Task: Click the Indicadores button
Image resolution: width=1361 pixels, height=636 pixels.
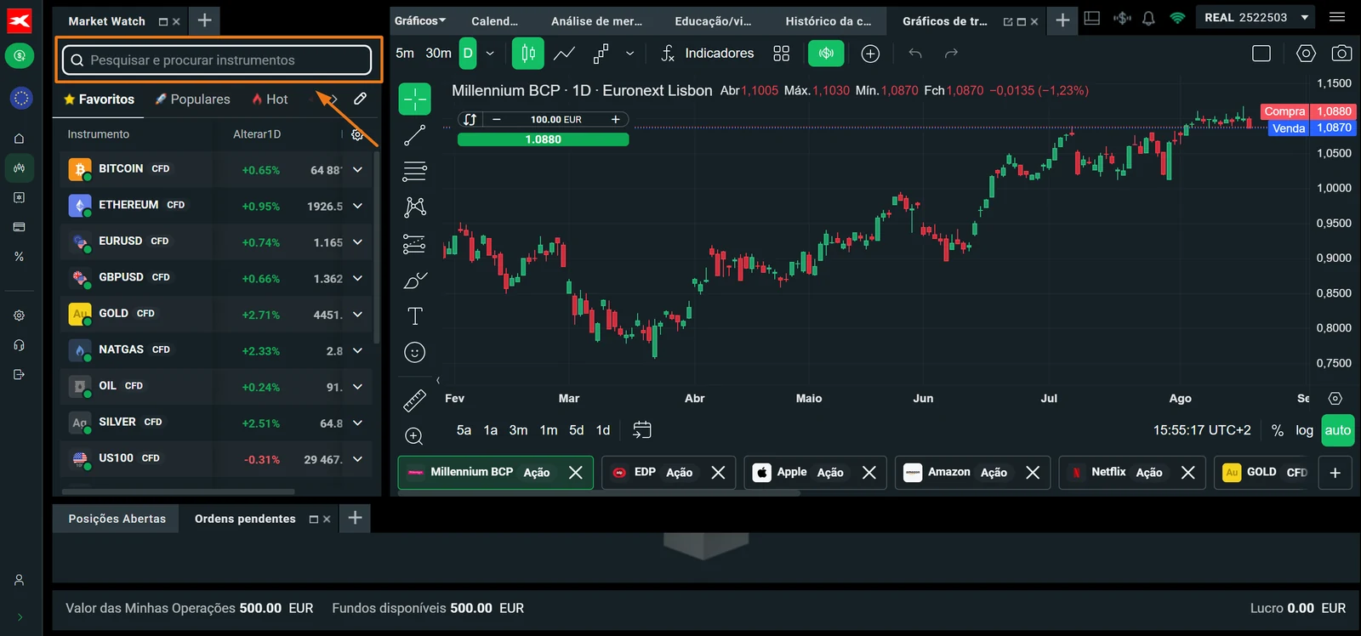Action: click(x=708, y=54)
